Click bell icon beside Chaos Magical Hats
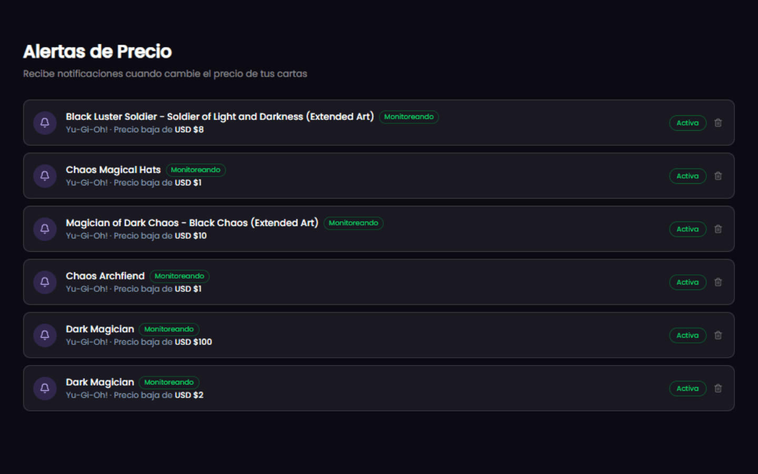 (x=45, y=176)
